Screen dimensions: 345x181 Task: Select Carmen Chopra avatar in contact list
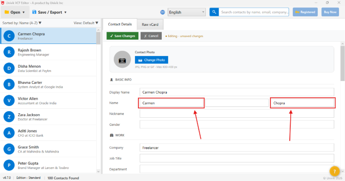pos(9,36)
